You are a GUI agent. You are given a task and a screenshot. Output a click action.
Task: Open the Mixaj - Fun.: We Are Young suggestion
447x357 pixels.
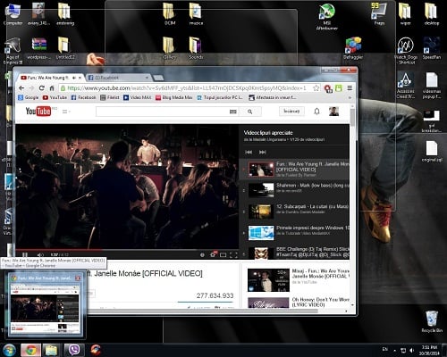(x=299, y=279)
